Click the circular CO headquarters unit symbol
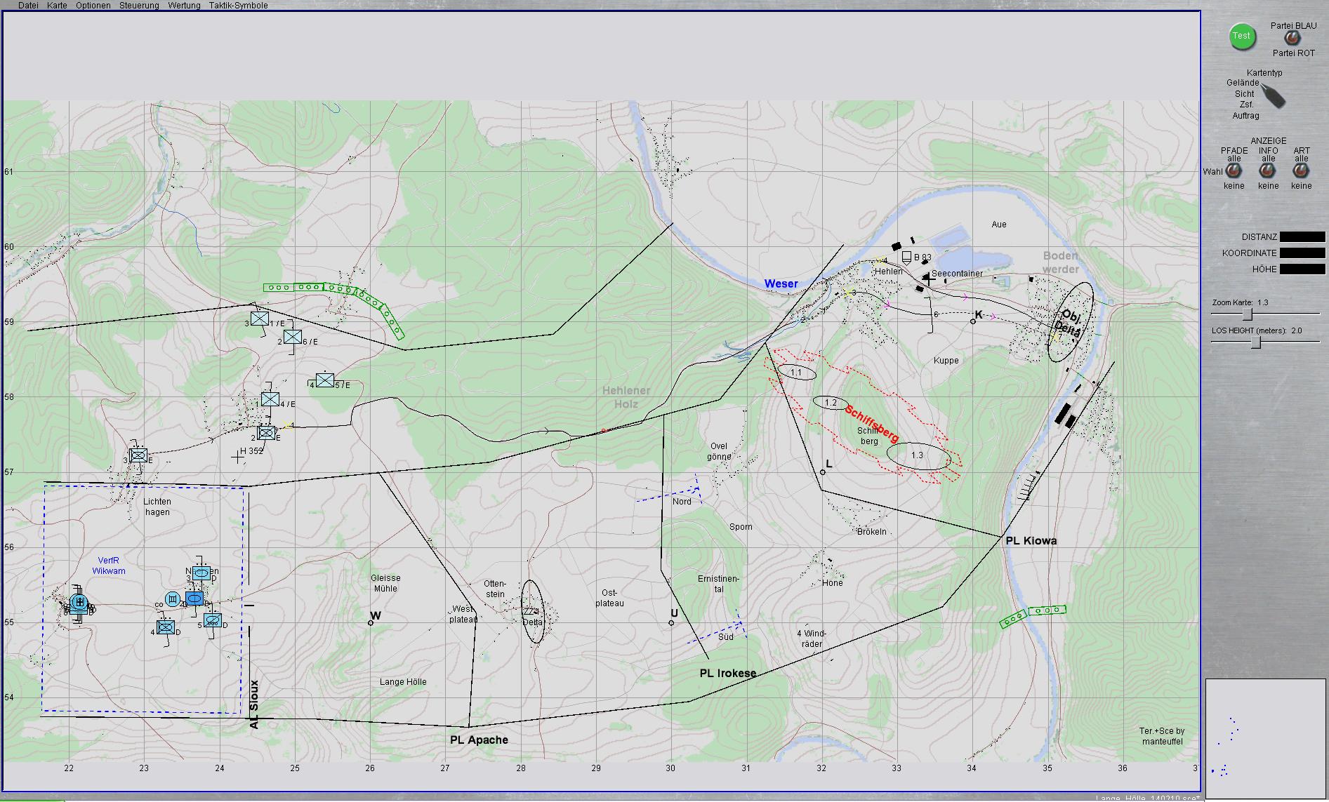Screen dimensions: 1329x802 [173, 599]
